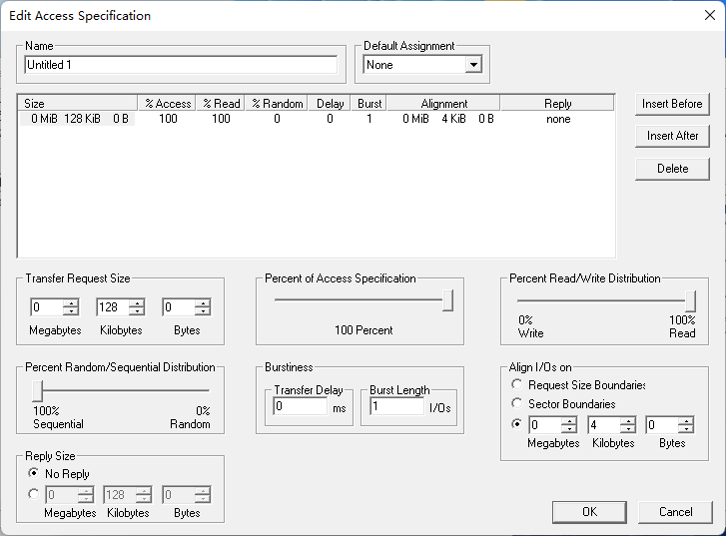Decrease the alignment Megabytes spinner value

(x=569, y=430)
